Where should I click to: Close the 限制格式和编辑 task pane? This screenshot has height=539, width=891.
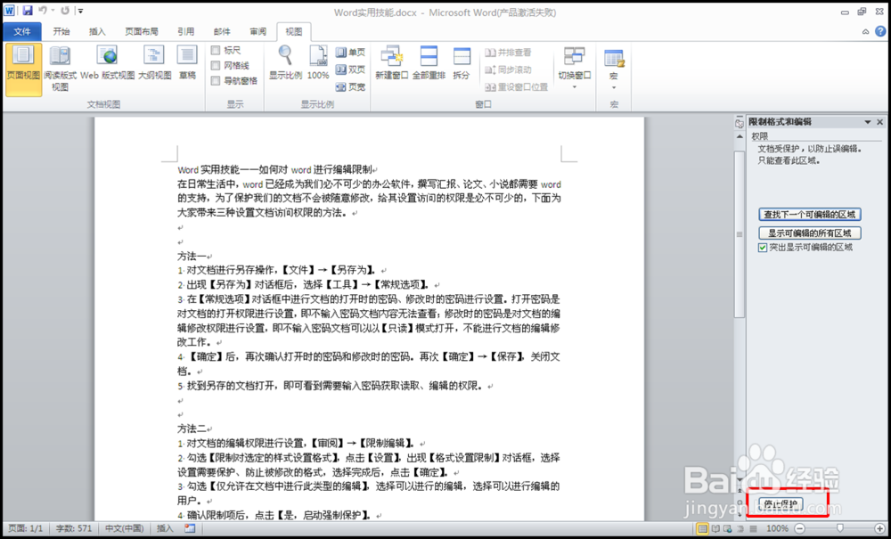(879, 122)
